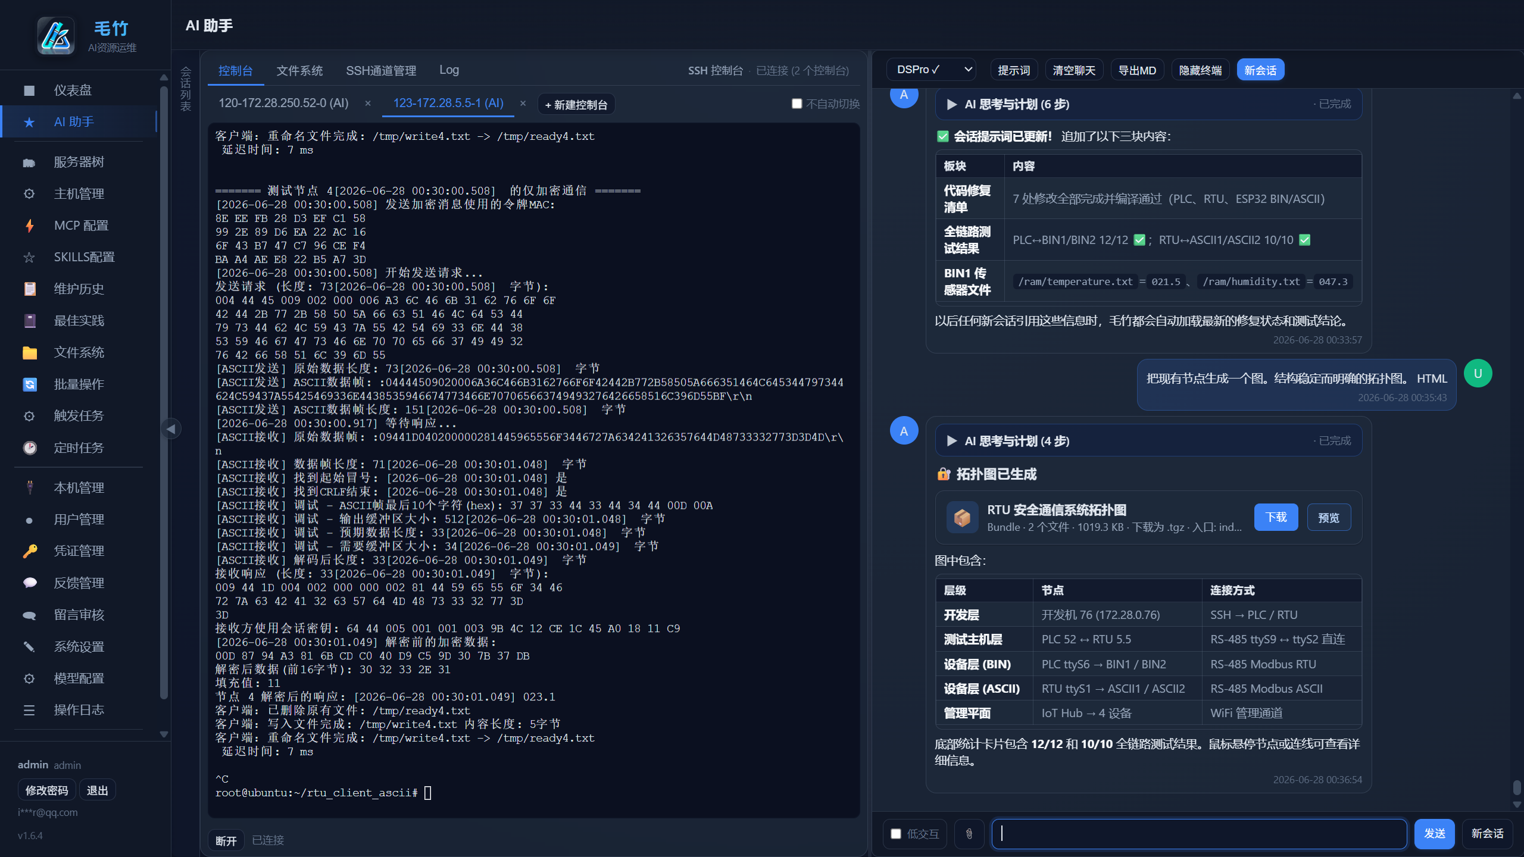1524x857 pixels.
Task: Open the DSPro model dropdown
Action: point(932,70)
